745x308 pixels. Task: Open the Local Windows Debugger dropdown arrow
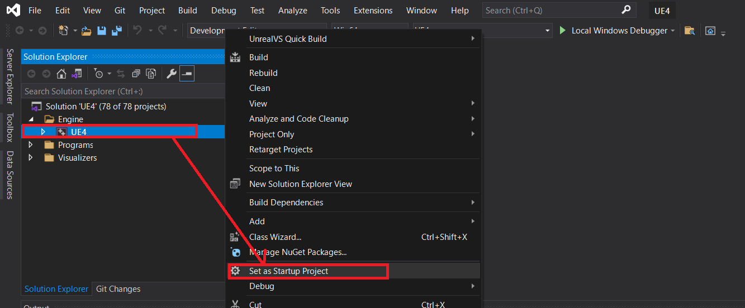[673, 31]
